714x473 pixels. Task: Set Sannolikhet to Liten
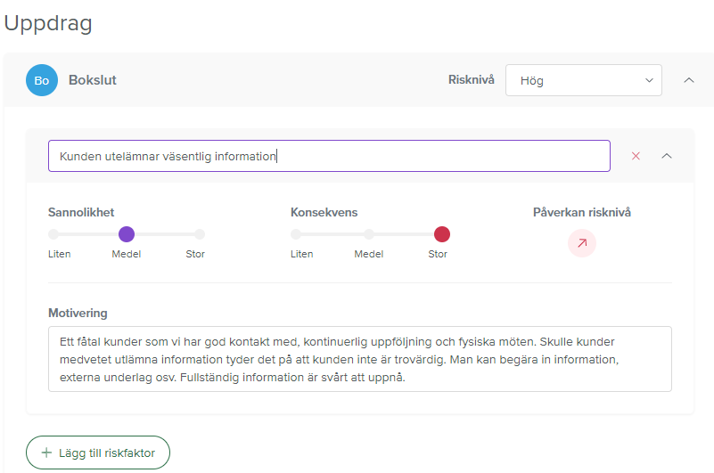pos(53,234)
